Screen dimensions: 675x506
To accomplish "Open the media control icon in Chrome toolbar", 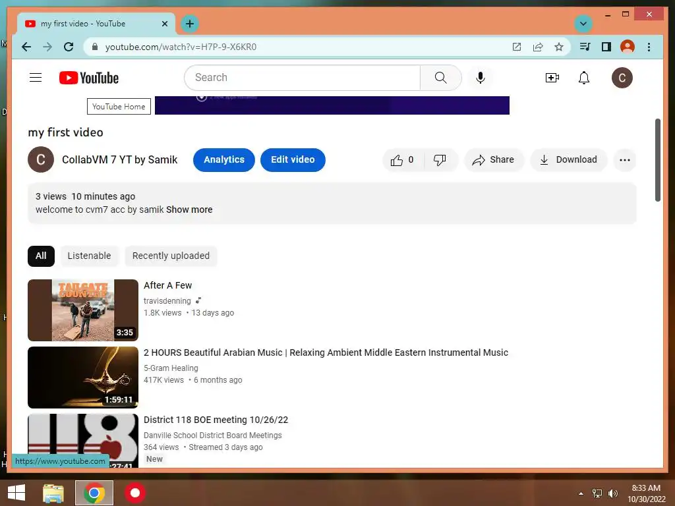I will click(x=585, y=47).
